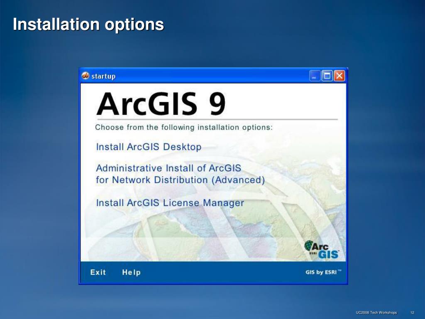The height and width of the screenshot is (319, 425).
Task: Maximize the startup window
Action: point(327,76)
